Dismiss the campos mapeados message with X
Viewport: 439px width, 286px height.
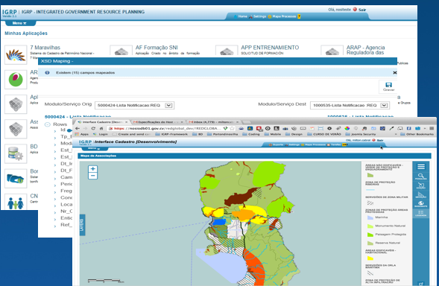pos(394,72)
